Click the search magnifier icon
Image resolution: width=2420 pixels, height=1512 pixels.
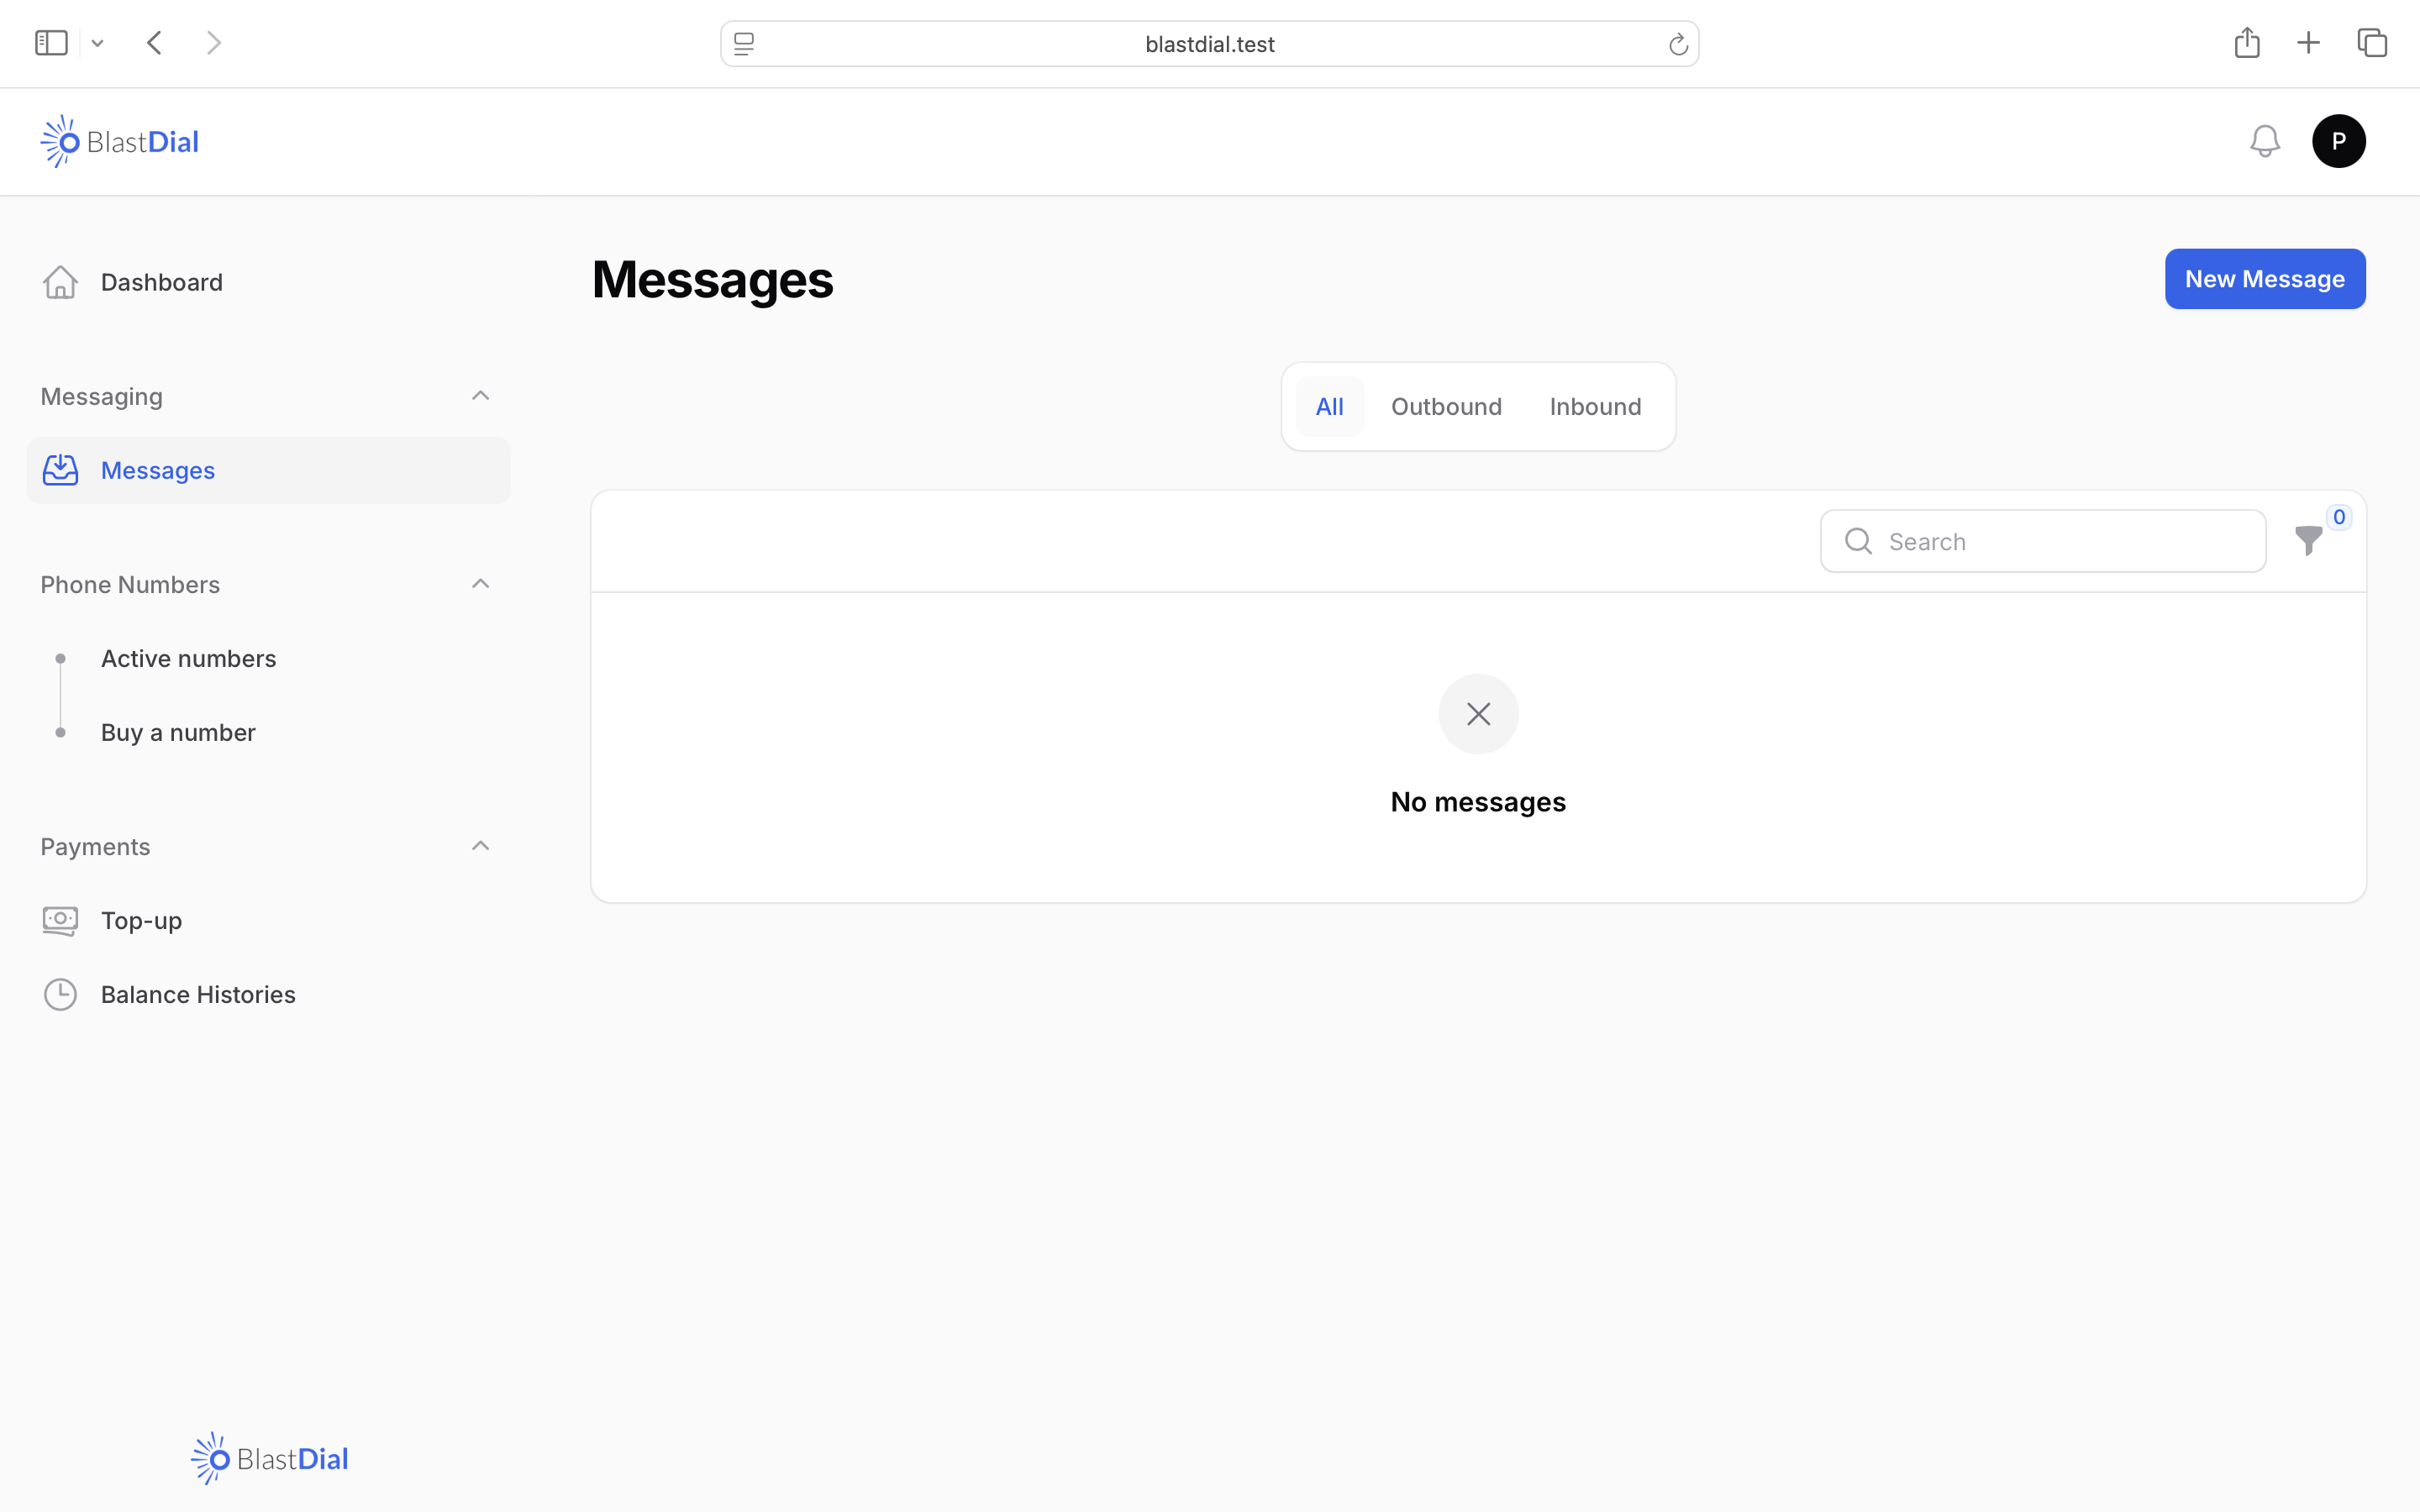tap(1858, 541)
